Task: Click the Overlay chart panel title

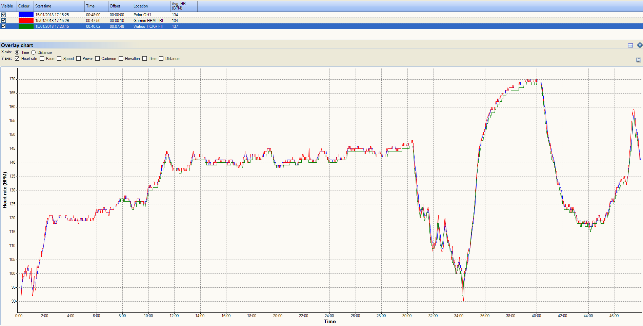Action: pos(17,45)
